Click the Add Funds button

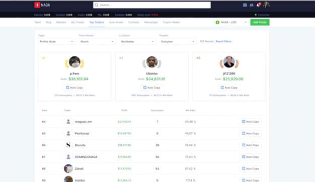[x=260, y=22]
